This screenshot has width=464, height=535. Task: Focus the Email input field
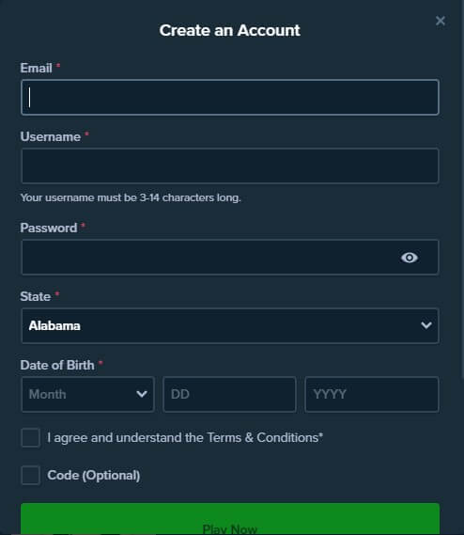230,97
